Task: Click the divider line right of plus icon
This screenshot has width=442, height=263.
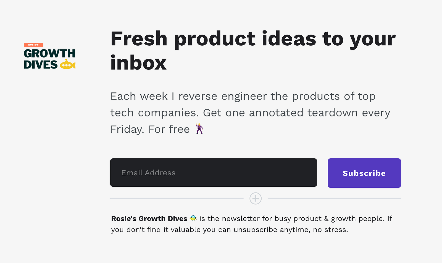Action: pyautogui.click(x=334, y=199)
